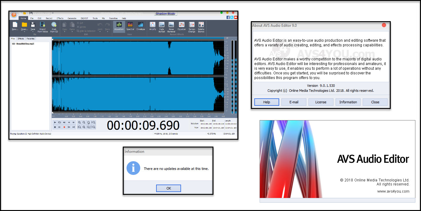Click the Redo arrow icon
The width and height of the screenshot is (421, 211).
coord(108,25)
